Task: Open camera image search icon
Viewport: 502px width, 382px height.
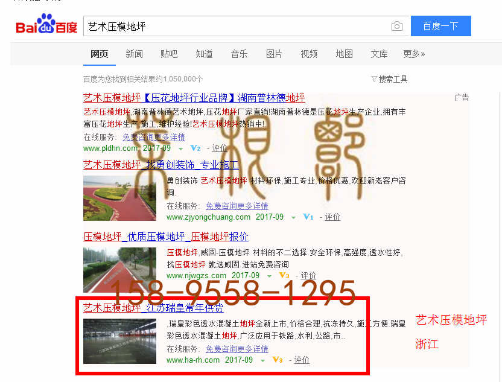Action: (x=396, y=26)
